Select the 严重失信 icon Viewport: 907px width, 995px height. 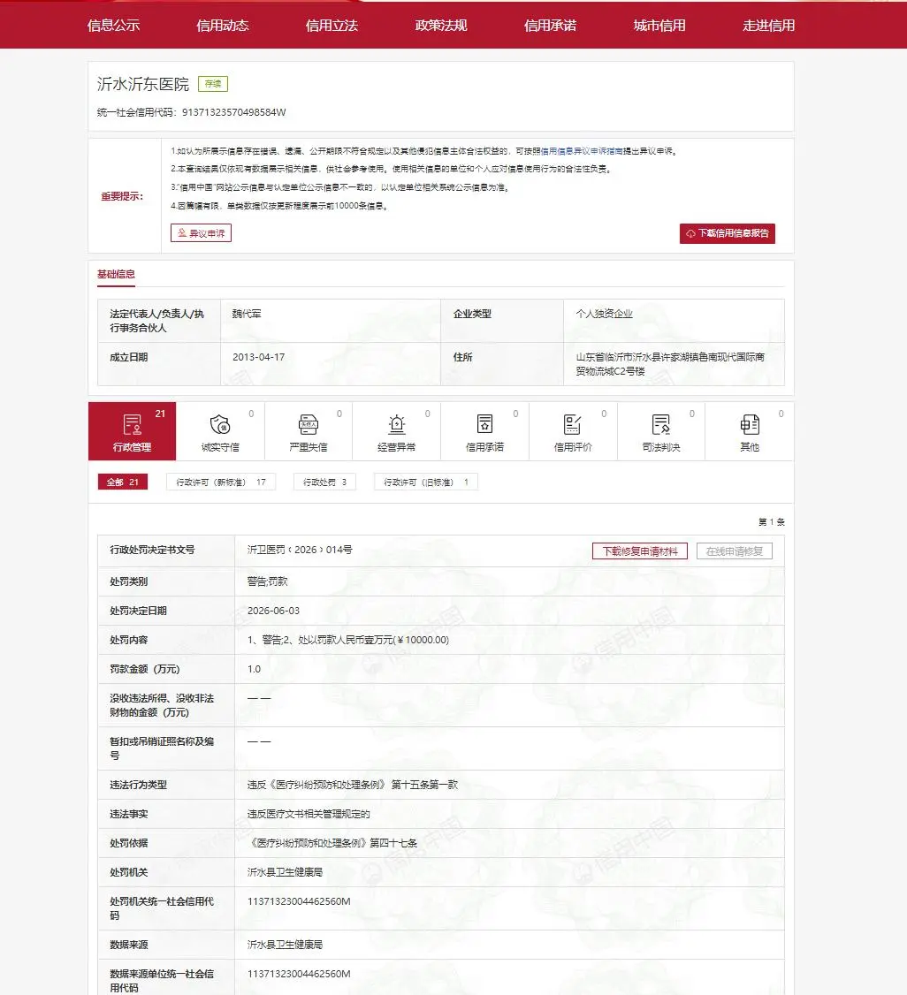coord(308,424)
